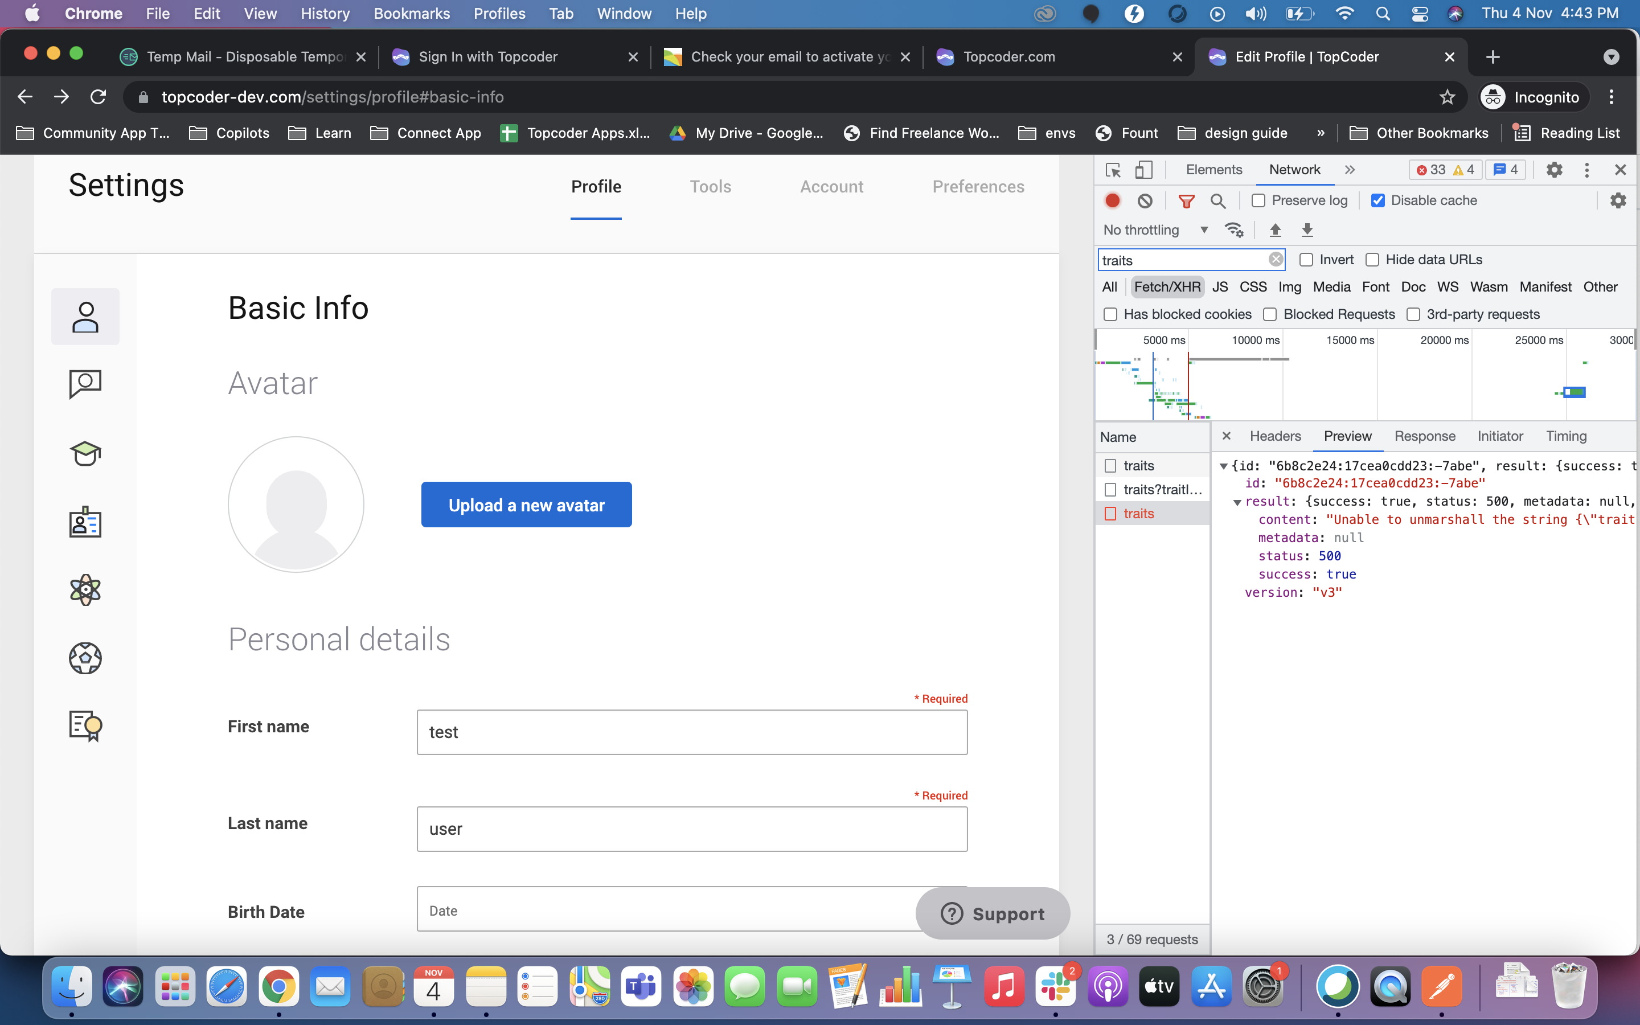Collapse the result object in Preview
This screenshot has height=1025, width=1640.
[x=1237, y=502]
